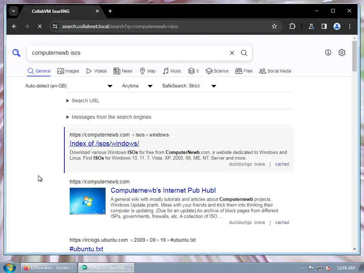Open the Anytime time range dropdown
This screenshot has height=273, width=364.
point(137,86)
